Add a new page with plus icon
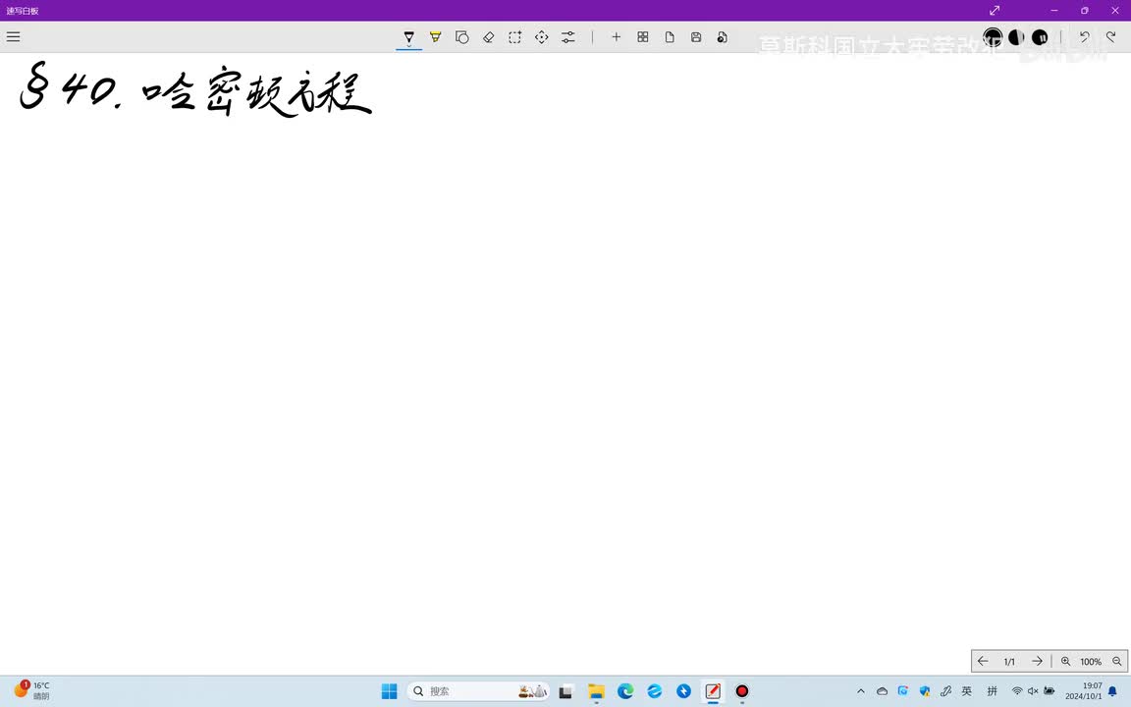This screenshot has height=707, width=1131. click(616, 36)
